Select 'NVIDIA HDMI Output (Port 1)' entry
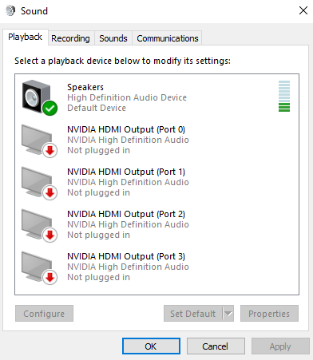The height and width of the screenshot is (360, 313). [156, 183]
